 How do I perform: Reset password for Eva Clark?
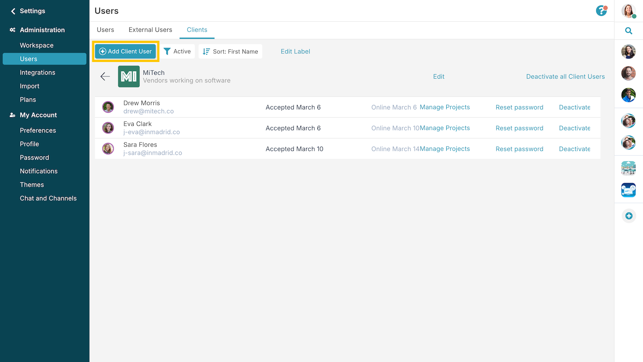coord(520,128)
